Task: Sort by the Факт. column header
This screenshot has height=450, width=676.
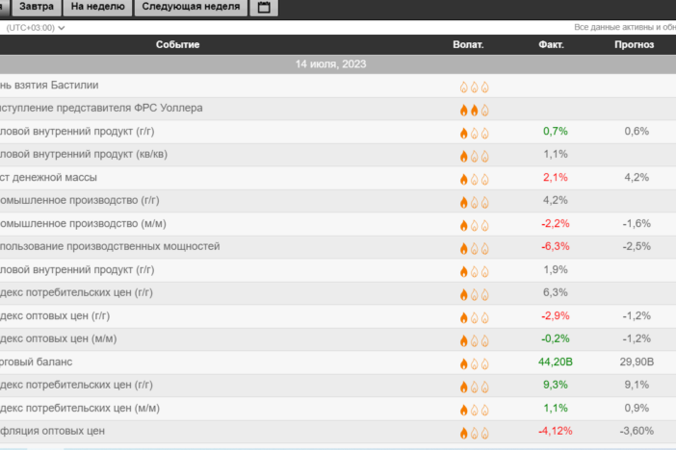Action: tap(551, 45)
